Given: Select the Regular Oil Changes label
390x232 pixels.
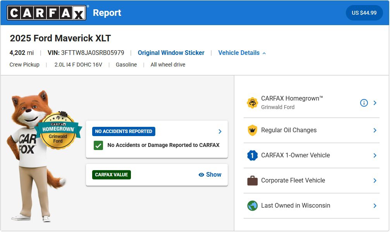Looking at the screenshot, I should point(289,130).
